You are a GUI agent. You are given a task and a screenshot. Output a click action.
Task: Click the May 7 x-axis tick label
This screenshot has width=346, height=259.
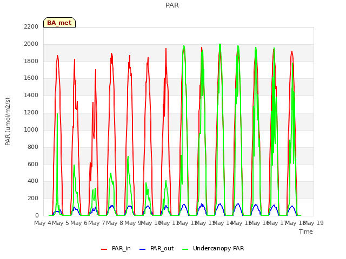coord(97,223)
